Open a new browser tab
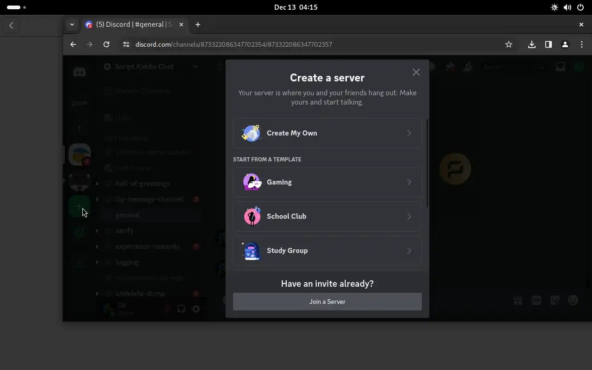 tap(198, 25)
